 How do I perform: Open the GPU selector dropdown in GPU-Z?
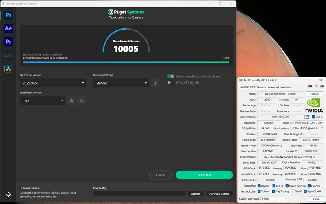[263, 199]
